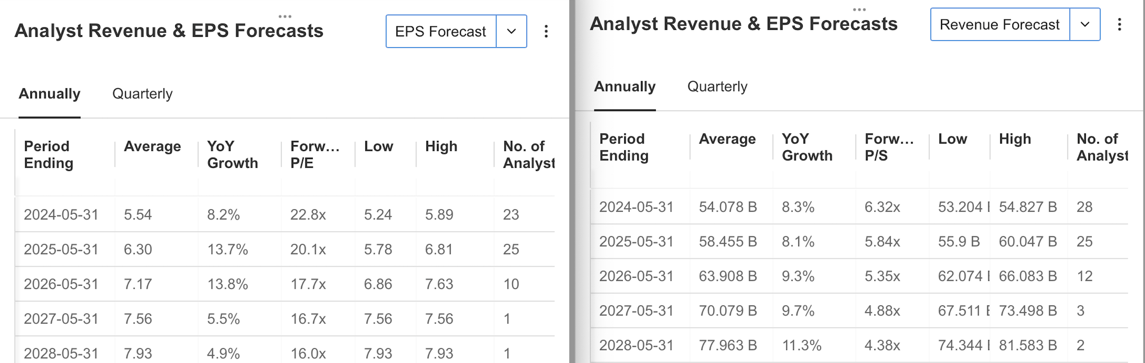Click revenue YoY growth 11.3%
The width and height of the screenshot is (1145, 363).
point(801,345)
